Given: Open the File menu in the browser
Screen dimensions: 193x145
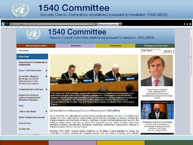Looking at the screenshot, I should 3,27.
